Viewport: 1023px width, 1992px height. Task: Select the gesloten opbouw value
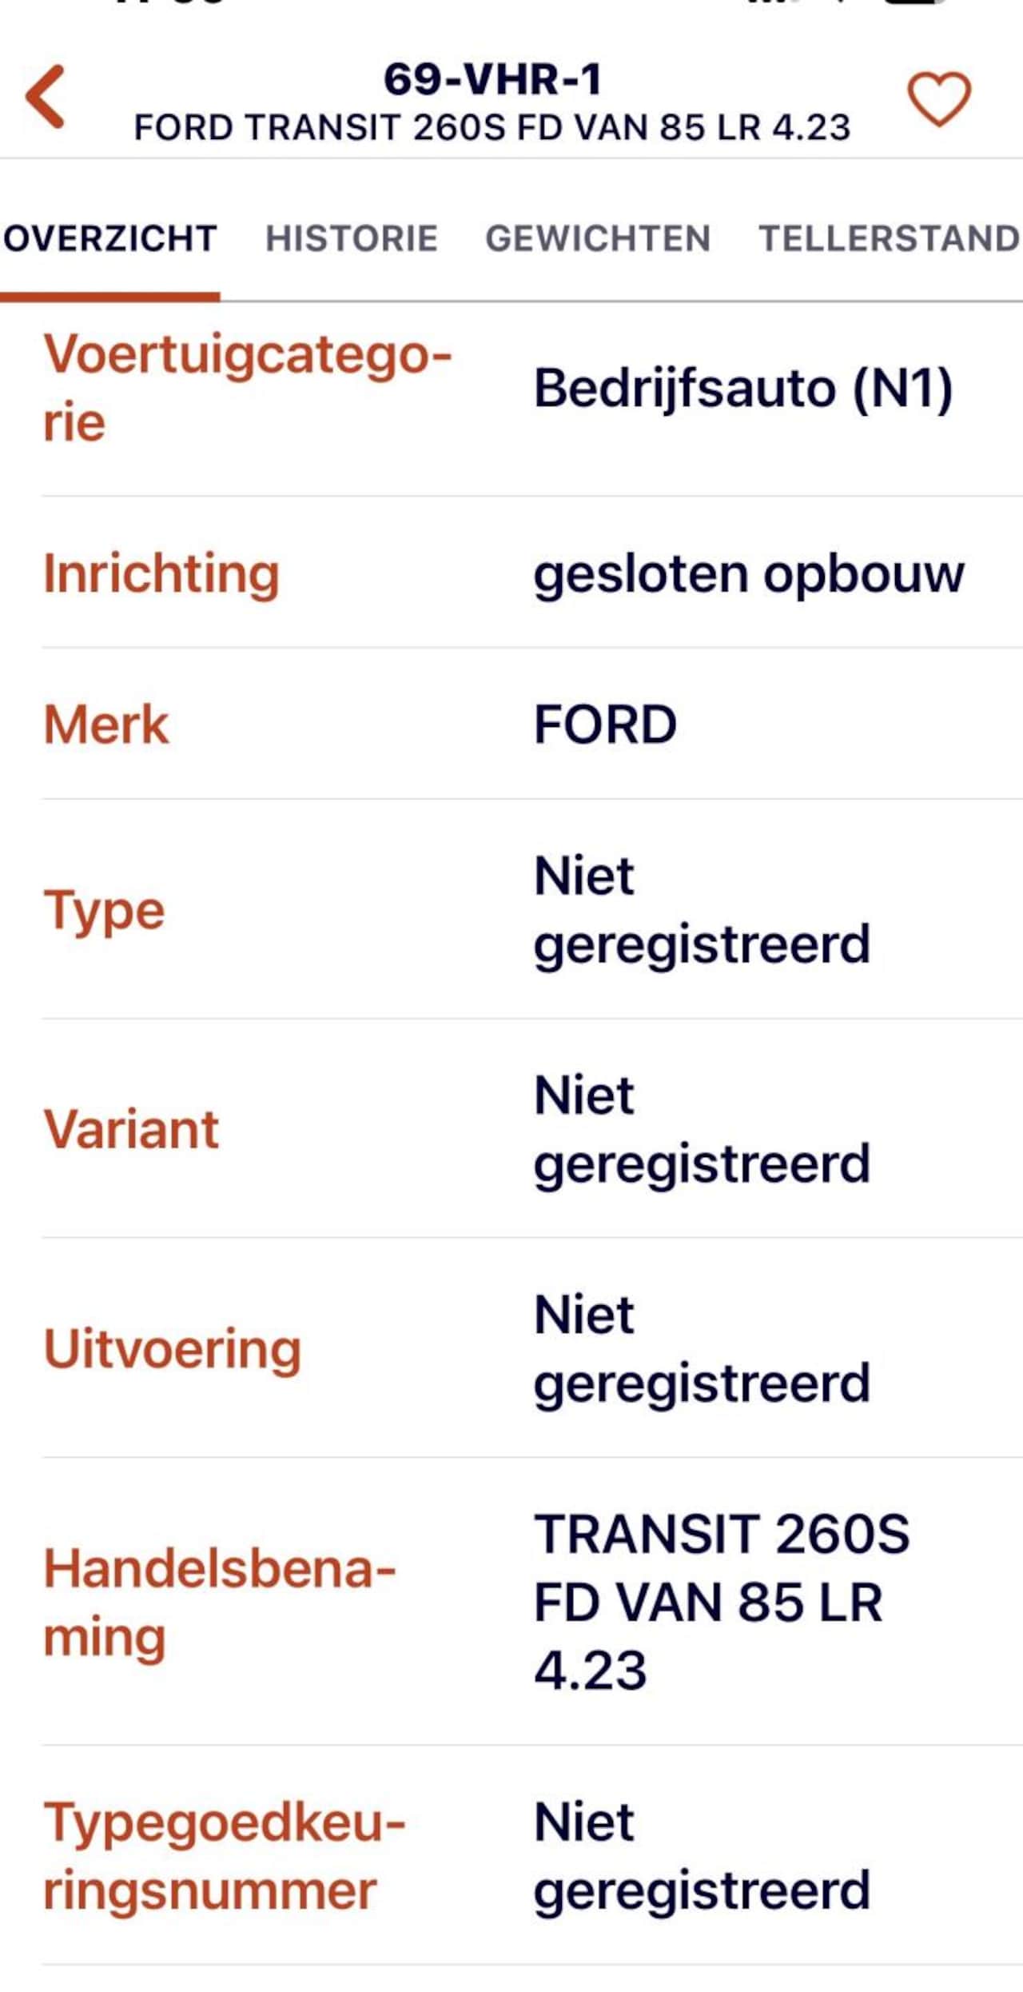tap(749, 574)
